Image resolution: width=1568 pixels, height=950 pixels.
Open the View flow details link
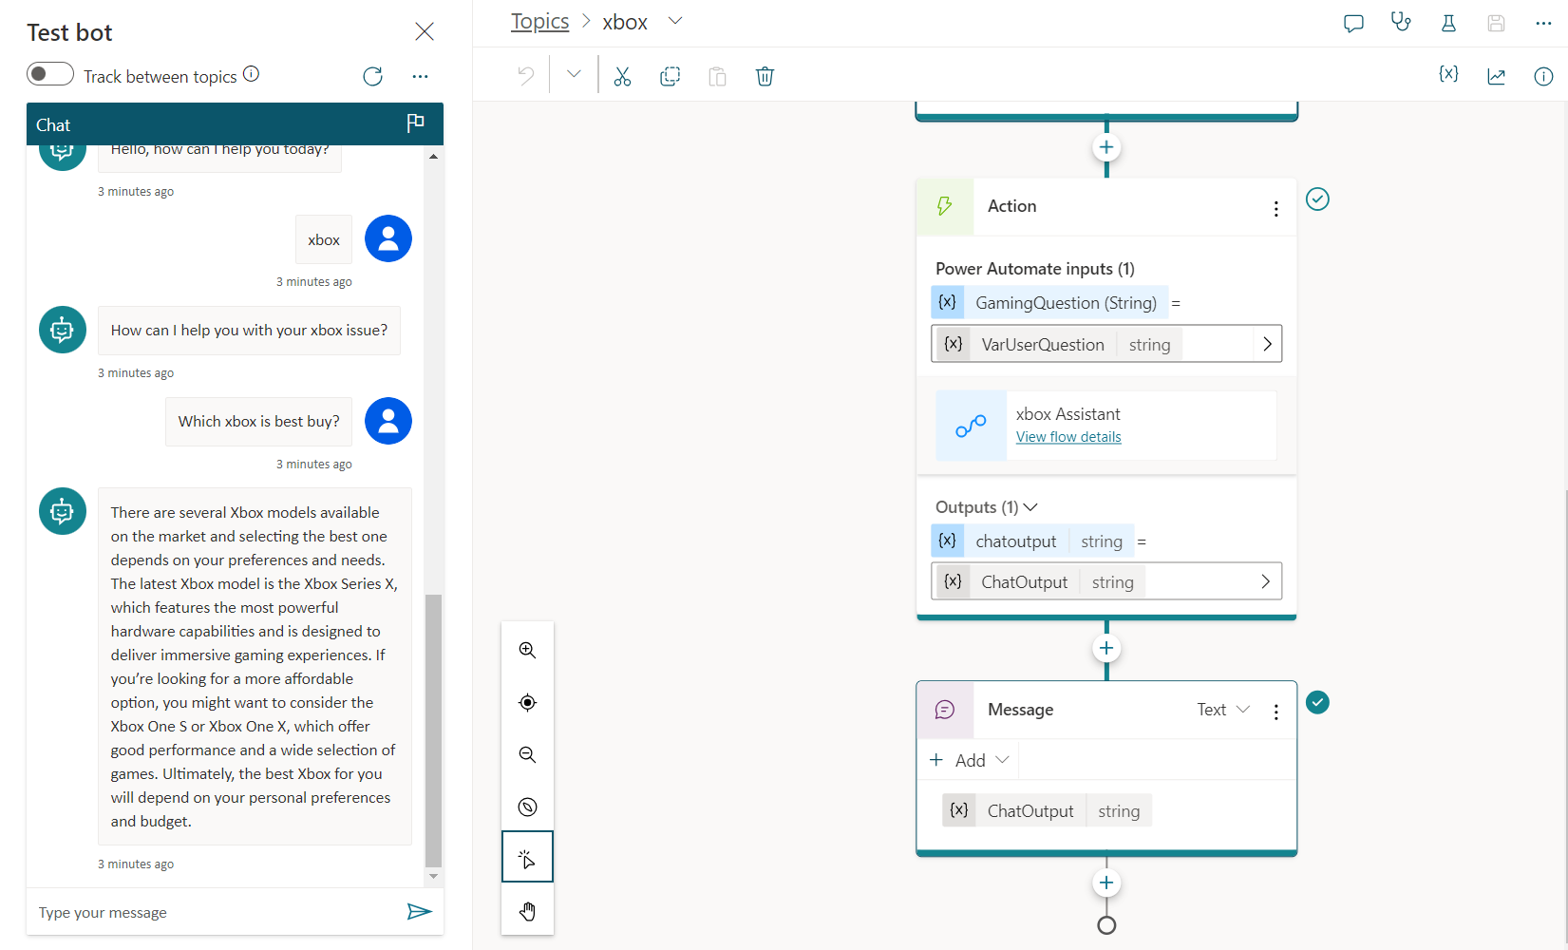point(1068,437)
